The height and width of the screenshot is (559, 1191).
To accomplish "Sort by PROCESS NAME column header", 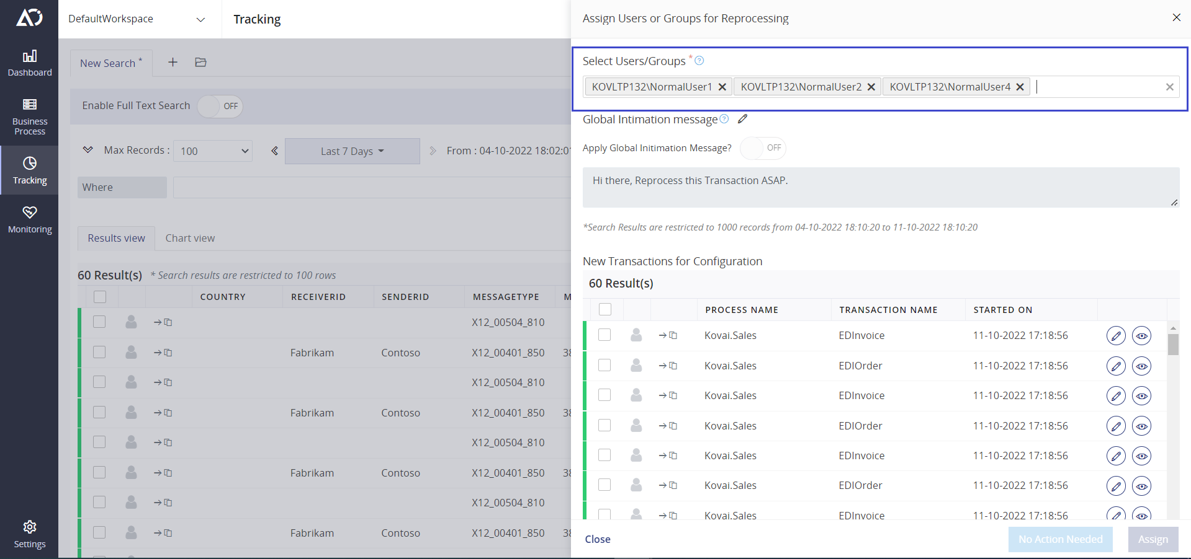I will tap(742, 310).
